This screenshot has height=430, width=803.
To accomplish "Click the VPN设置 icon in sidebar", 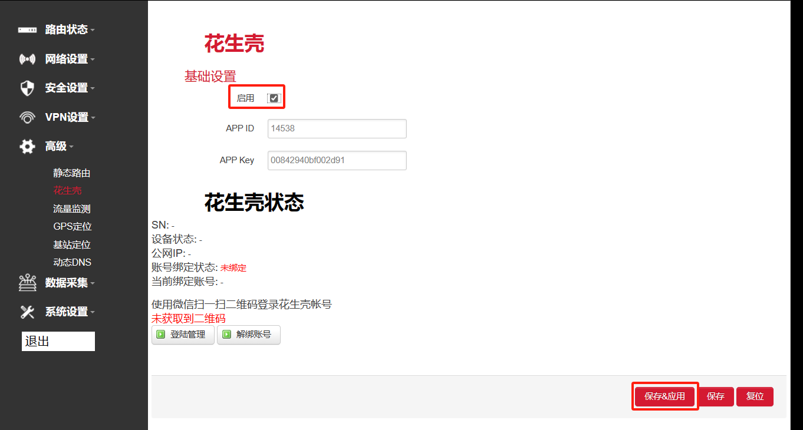I will tap(27, 117).
